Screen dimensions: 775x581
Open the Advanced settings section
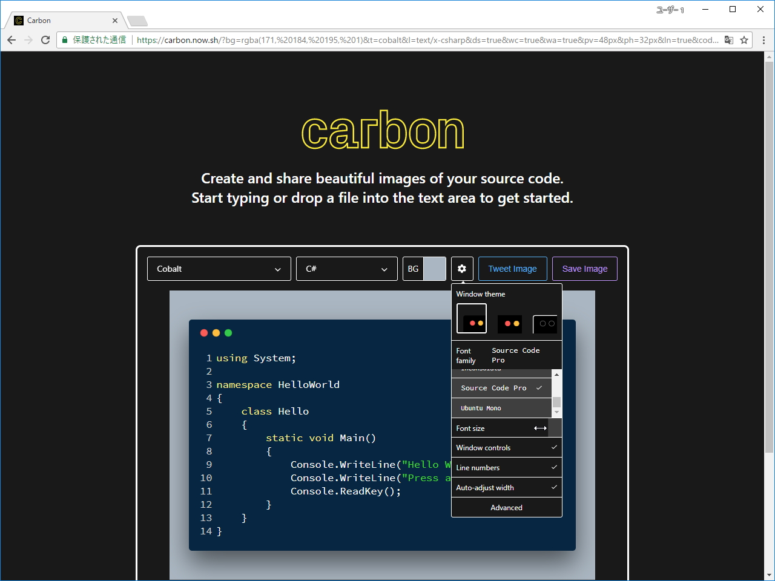(507, 508)
